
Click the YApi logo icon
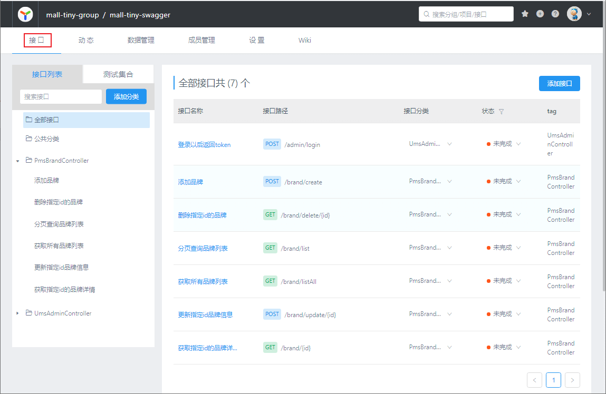coord(25,14)
